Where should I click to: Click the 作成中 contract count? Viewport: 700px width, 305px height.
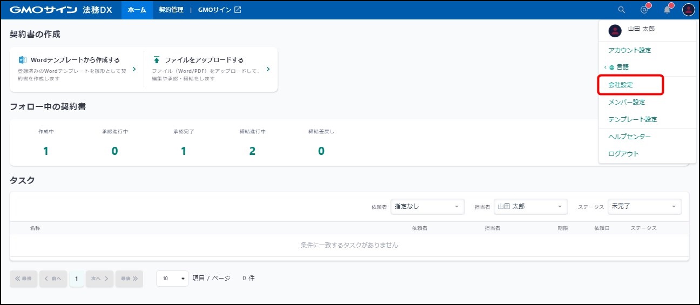(46, 151)
